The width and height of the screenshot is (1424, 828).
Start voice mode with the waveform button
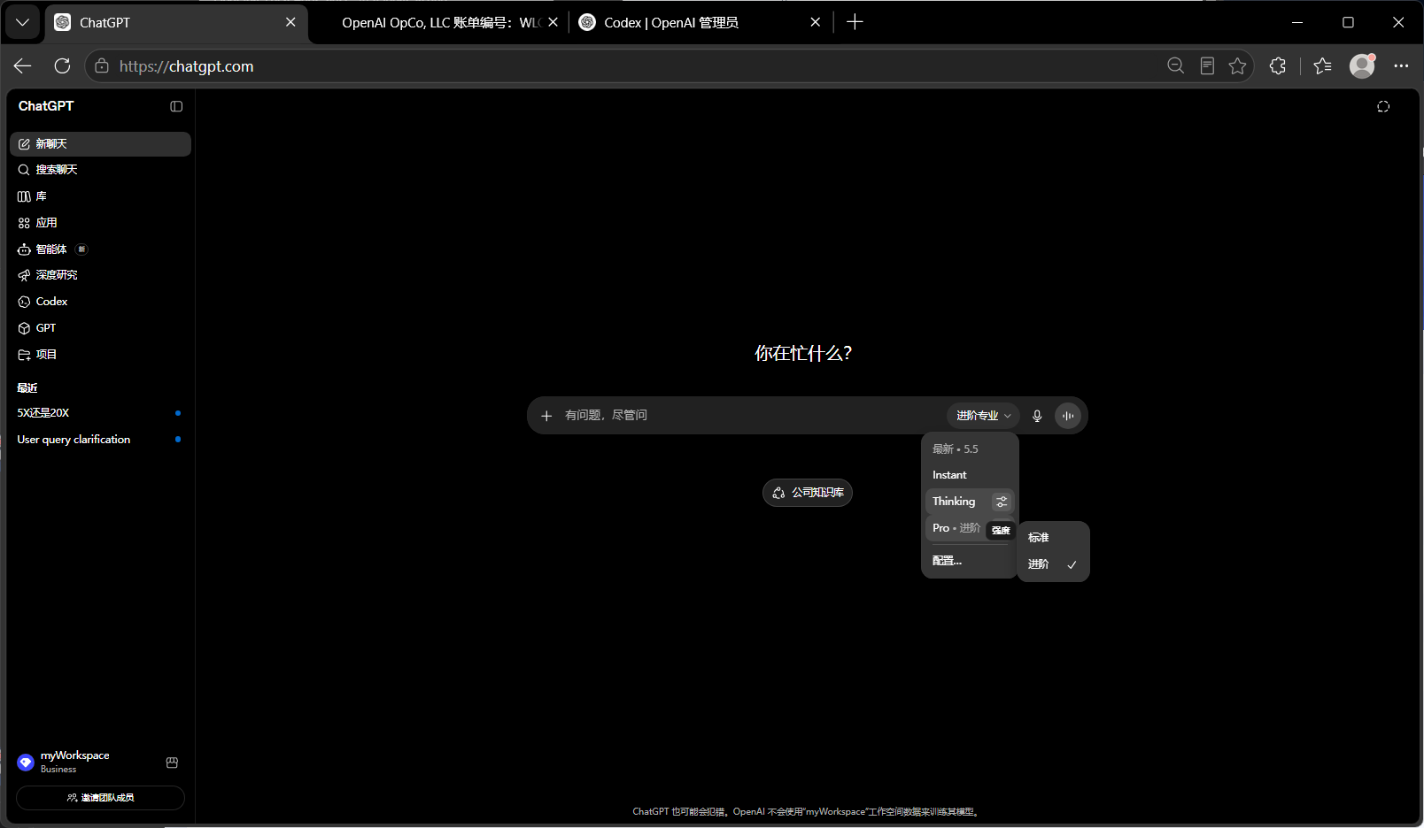(x=1068, y=416)
